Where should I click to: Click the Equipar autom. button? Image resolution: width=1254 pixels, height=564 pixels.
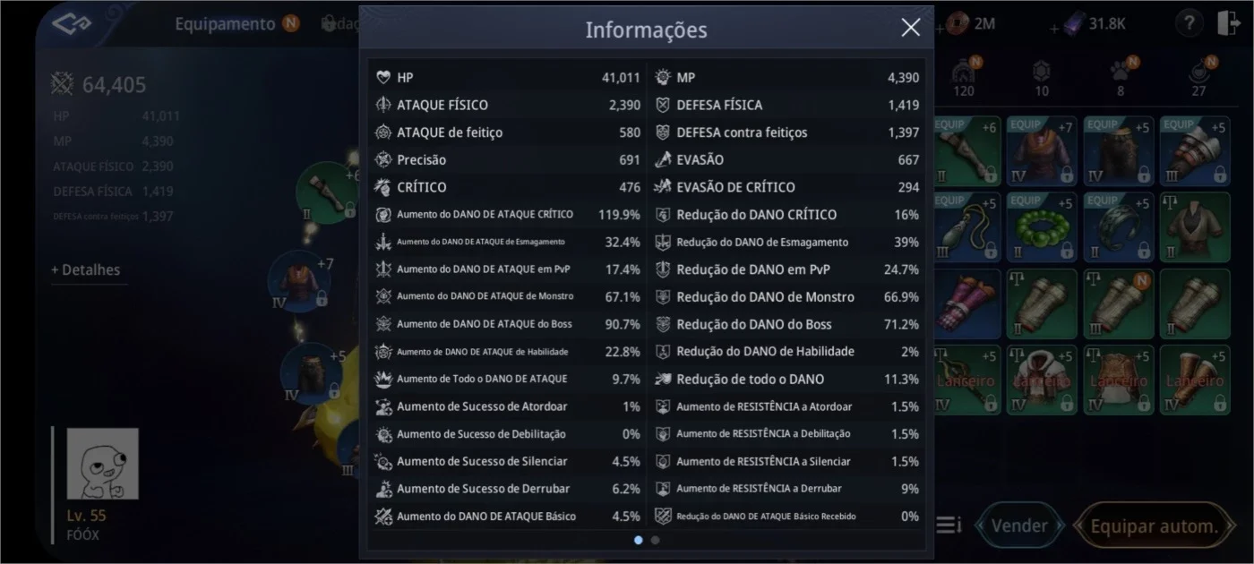pyautogui.click(x=1154, y=526)
